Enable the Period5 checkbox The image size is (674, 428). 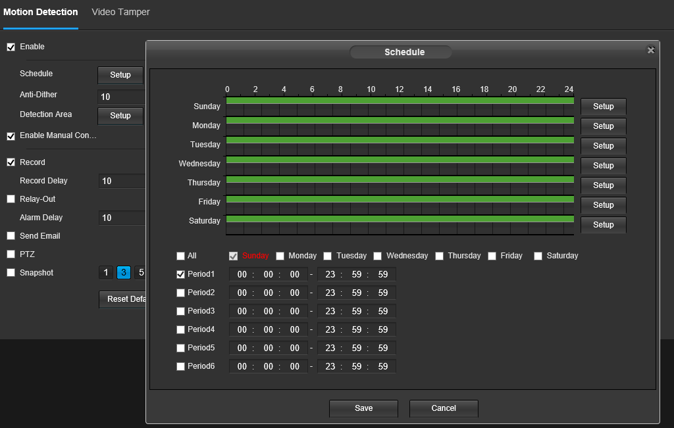pos(180,348)
